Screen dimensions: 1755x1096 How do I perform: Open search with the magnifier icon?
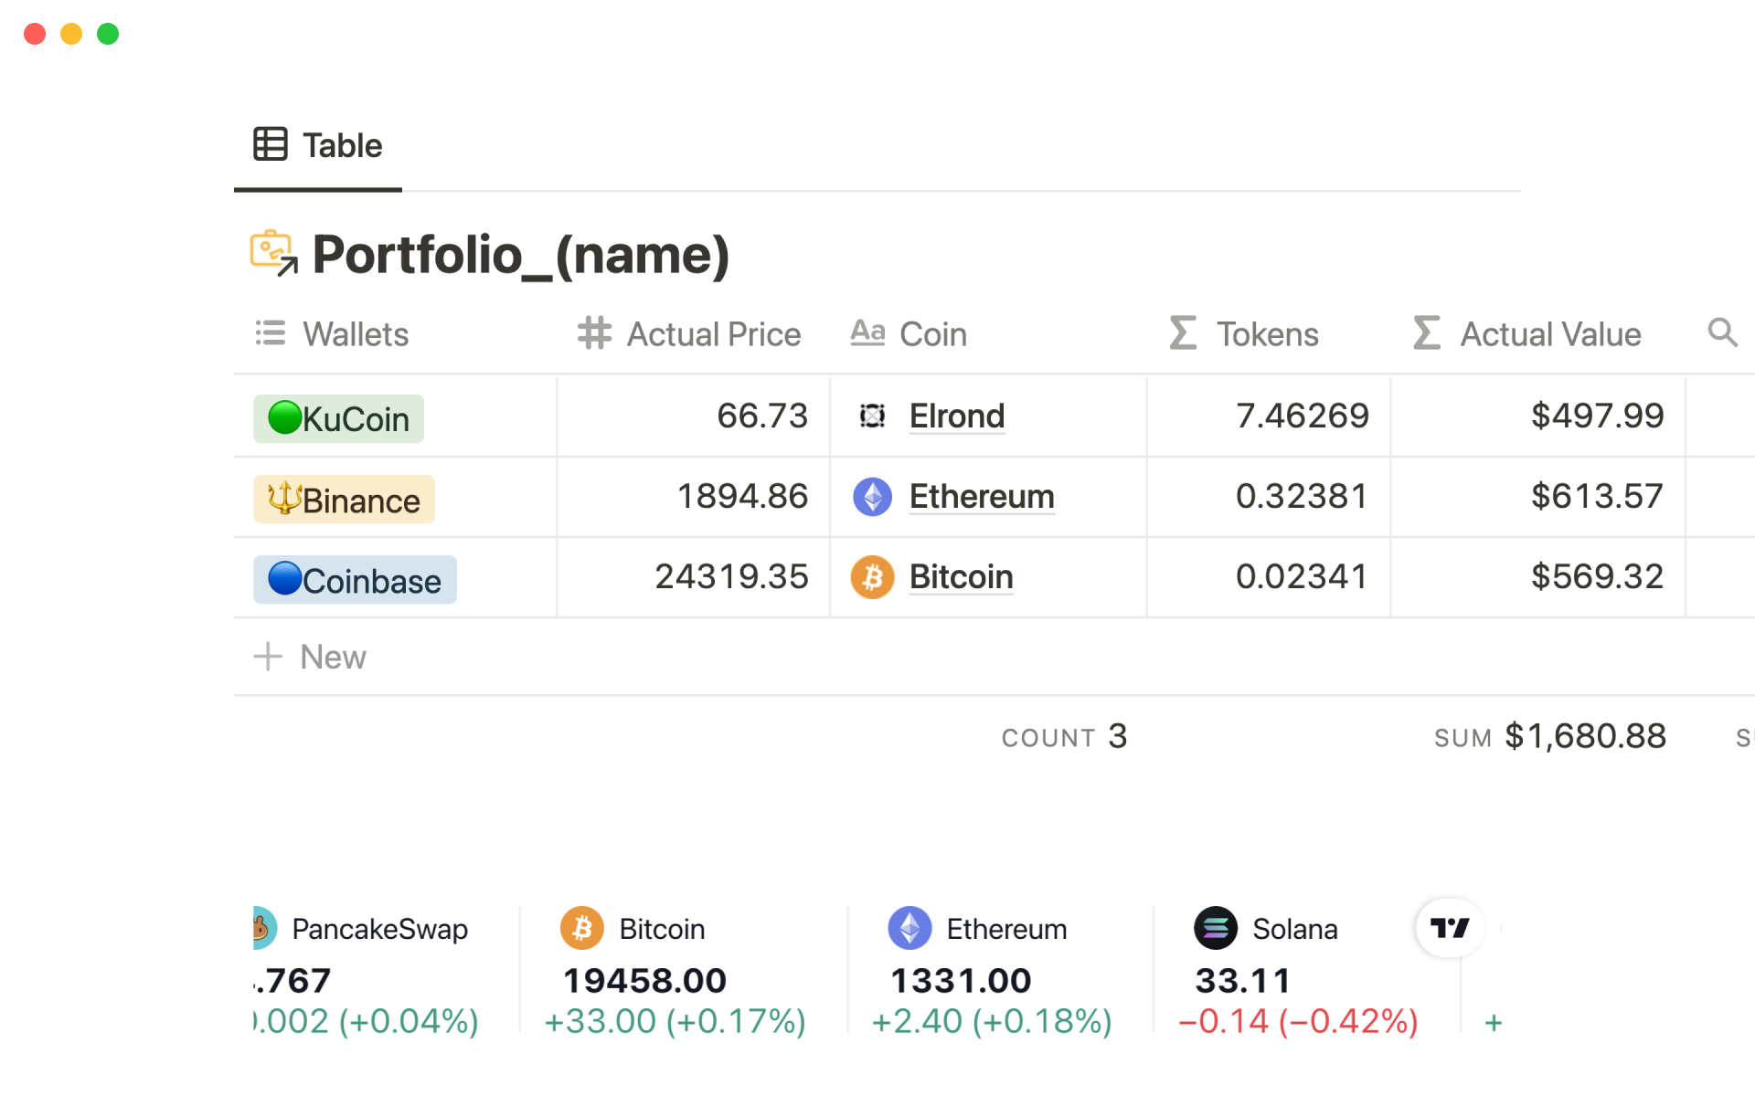(1722, 333)
